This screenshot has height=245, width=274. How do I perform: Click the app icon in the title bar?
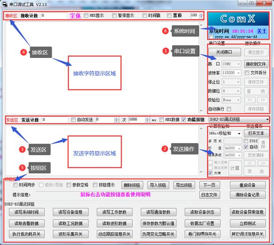tap(5, 4)
